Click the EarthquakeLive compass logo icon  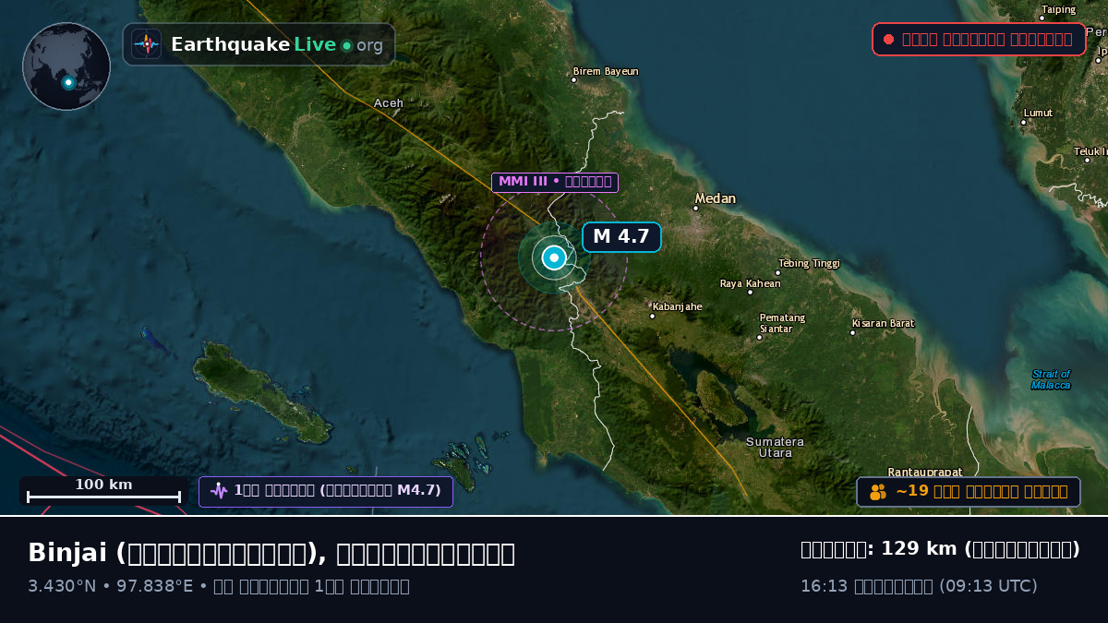147,44
